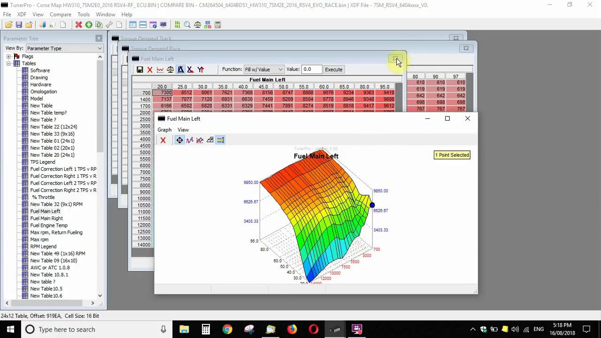Click the scales compare icon in table editor toolbar
601x338 pixels.
click(170, 69)
